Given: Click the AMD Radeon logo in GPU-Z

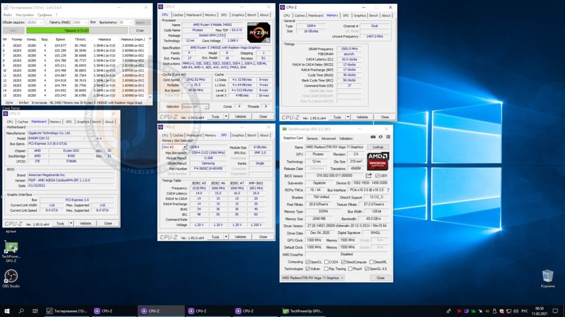Looking at the screenshot, I should point(377,161).
